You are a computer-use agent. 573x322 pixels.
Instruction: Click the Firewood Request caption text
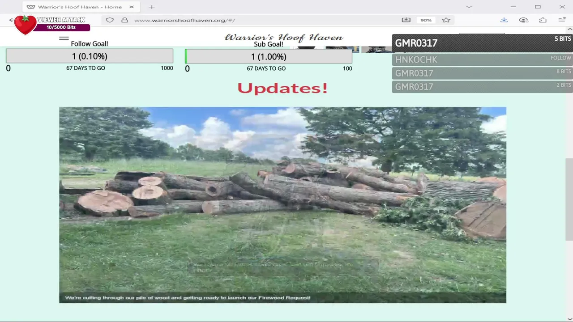pyautogui.click(x=188, y=298)
